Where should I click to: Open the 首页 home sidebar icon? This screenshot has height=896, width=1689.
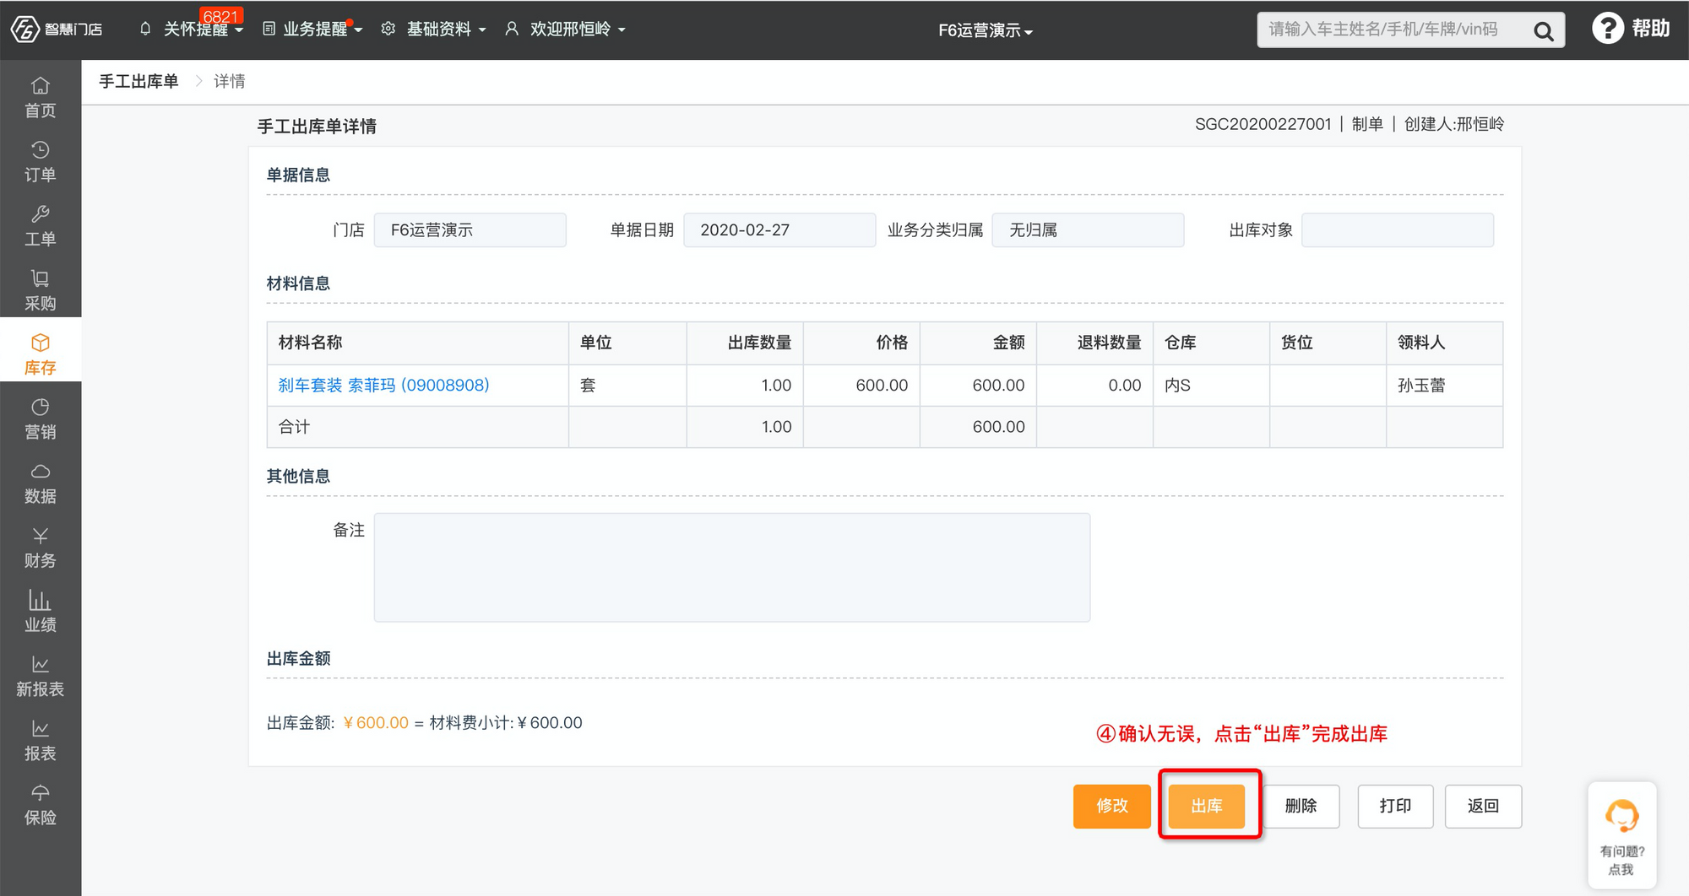click(x=41, y=85)
